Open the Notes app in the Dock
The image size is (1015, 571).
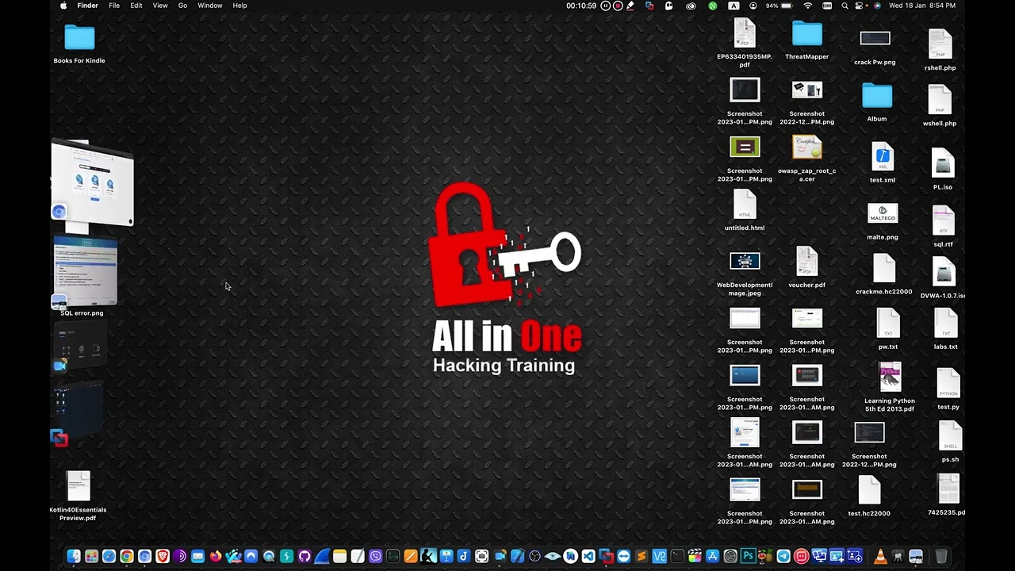pos(339,557)
